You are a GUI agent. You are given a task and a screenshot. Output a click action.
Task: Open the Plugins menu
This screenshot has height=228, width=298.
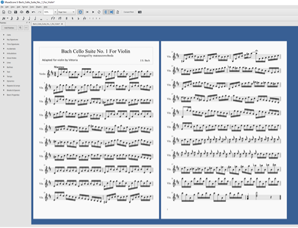coord(38,7)
